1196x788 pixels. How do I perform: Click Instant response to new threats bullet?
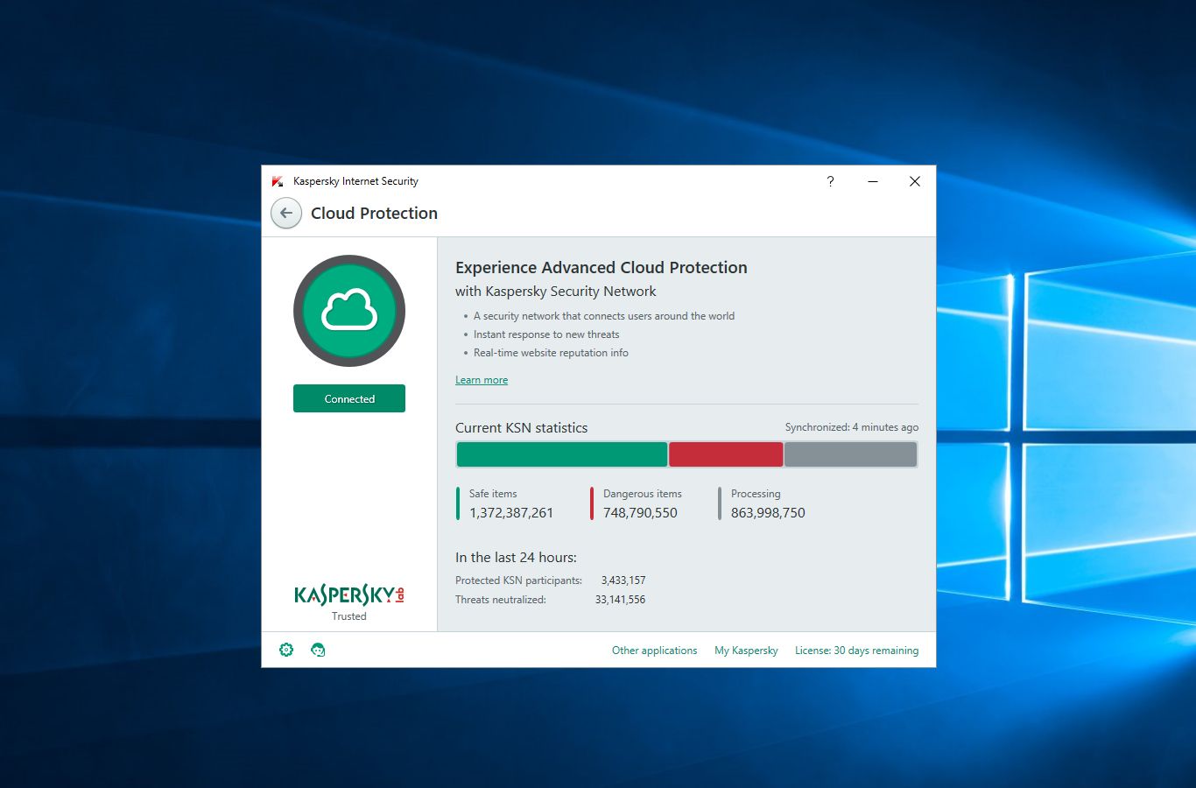546,334
